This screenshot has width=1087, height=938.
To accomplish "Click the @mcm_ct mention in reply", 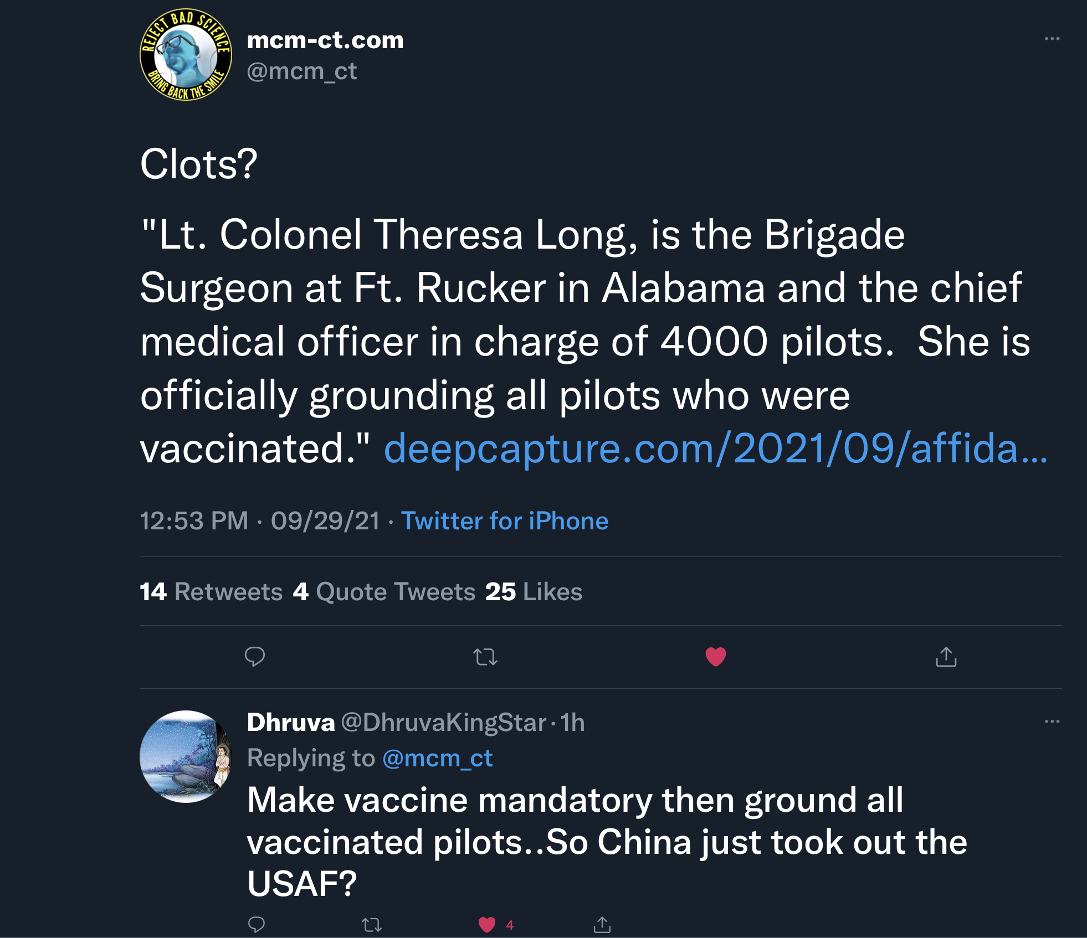I will point(437,758).
